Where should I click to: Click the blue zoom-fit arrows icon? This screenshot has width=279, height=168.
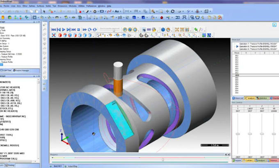(x=54, y=35)
